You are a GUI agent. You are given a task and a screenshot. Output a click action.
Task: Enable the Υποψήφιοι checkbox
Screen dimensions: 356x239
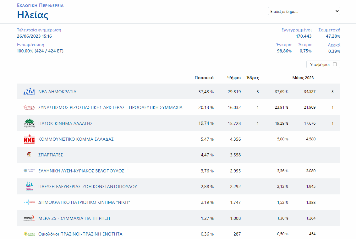pyautogui.click(x=335, y=64)
